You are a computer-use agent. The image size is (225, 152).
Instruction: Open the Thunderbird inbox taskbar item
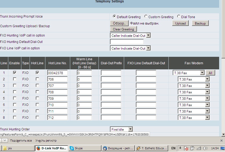point(119,148)
